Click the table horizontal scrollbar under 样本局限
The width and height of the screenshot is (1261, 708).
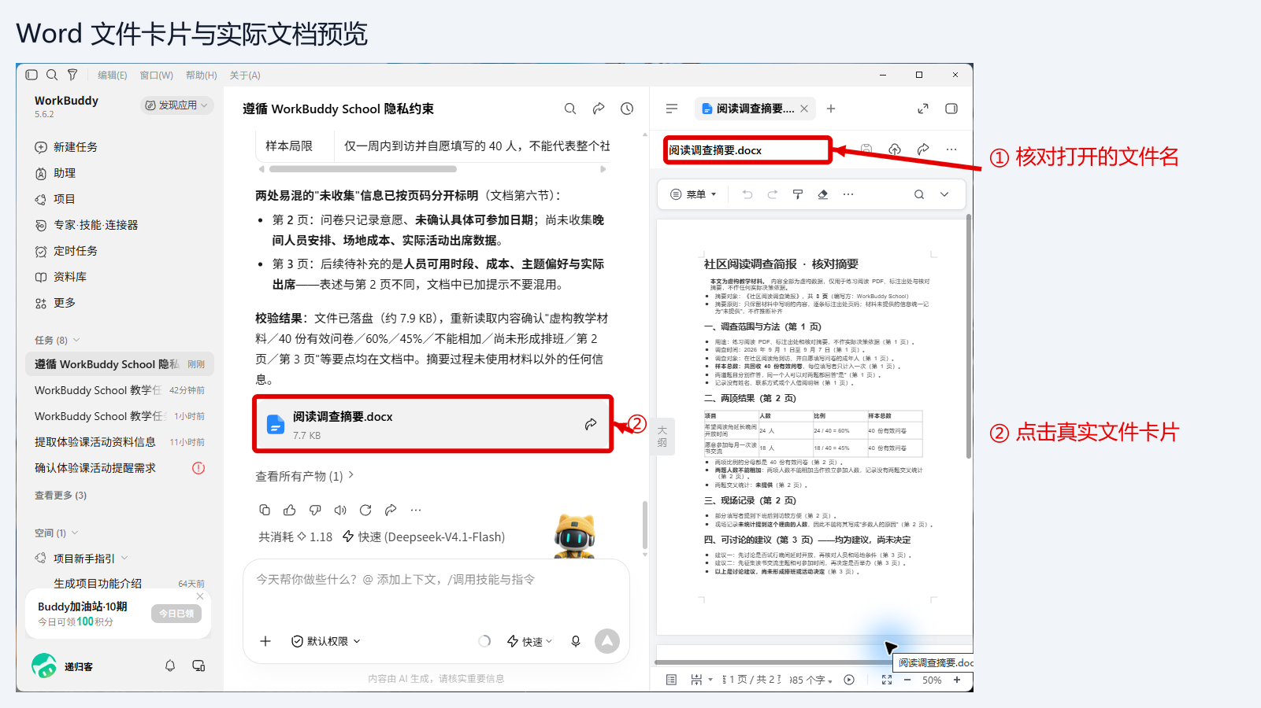363,168
